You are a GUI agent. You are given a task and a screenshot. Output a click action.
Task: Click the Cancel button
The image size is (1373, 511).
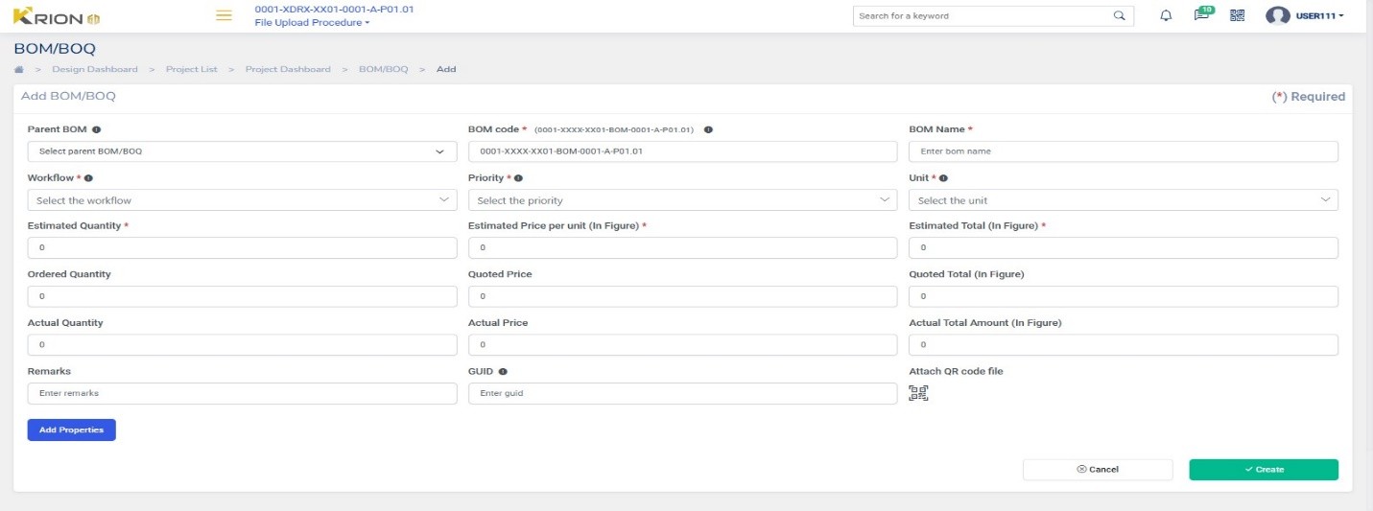tap(1098, 470)
